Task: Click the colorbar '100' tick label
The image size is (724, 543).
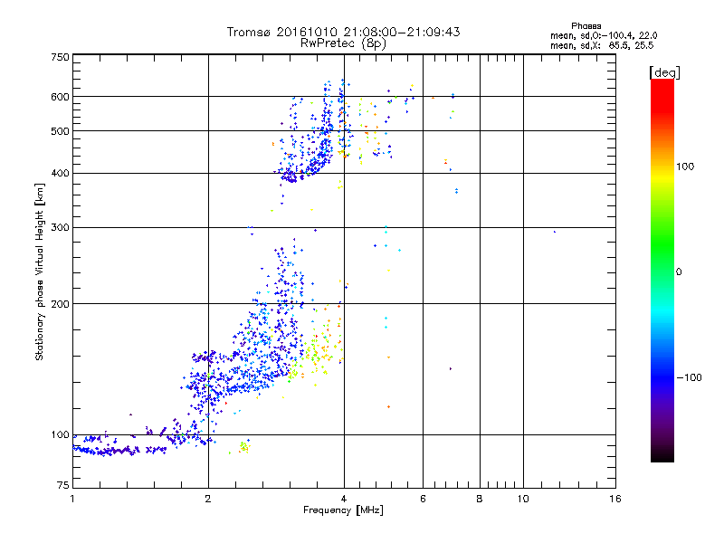Action: 685,167
